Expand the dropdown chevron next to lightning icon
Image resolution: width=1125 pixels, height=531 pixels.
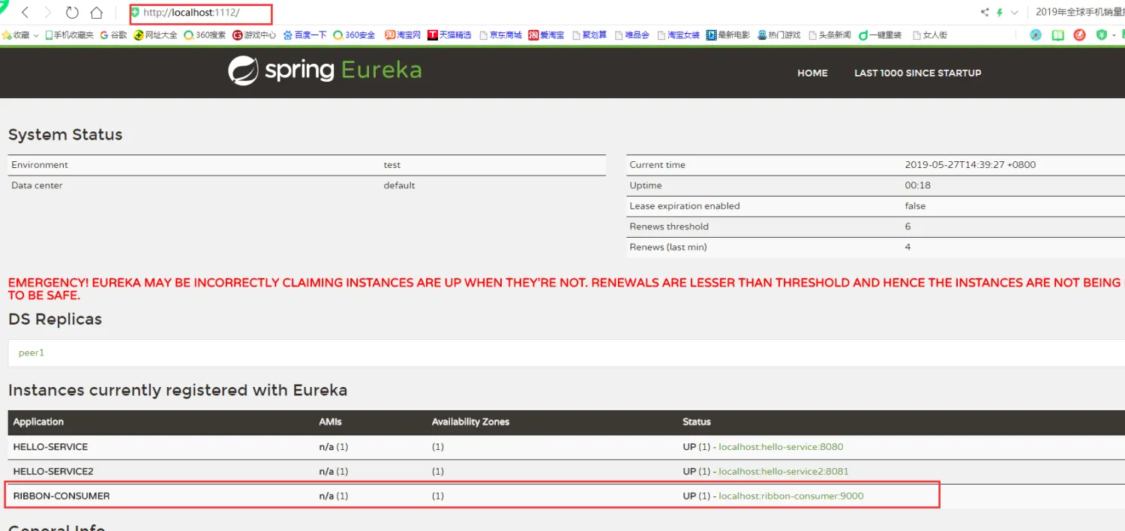click(x=1015, y=13)
